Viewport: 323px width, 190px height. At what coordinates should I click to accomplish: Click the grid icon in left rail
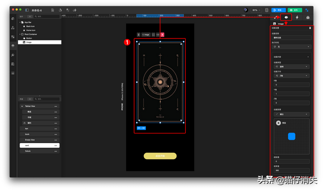point(13,73)
